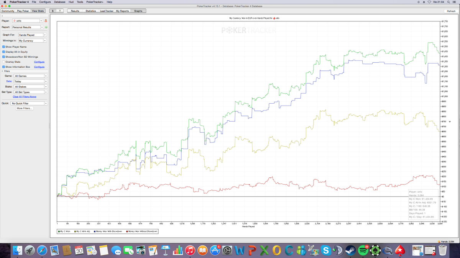Click Configure link next to Overlay Stats
The height and width of the screenshot is (258, 460).
coord(39,62)
